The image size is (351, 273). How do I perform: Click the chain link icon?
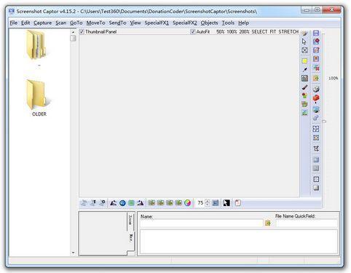[x=315, y=118]
